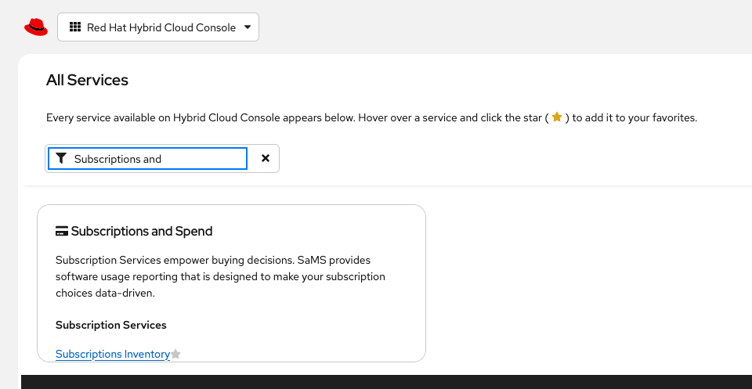The height and width of the screenshot is (389, 752).
Task: Open the Subscriptions Inventory link
Action: point(113,355)
